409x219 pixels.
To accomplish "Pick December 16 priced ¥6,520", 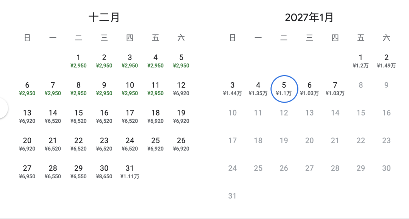I will (104, 116).
